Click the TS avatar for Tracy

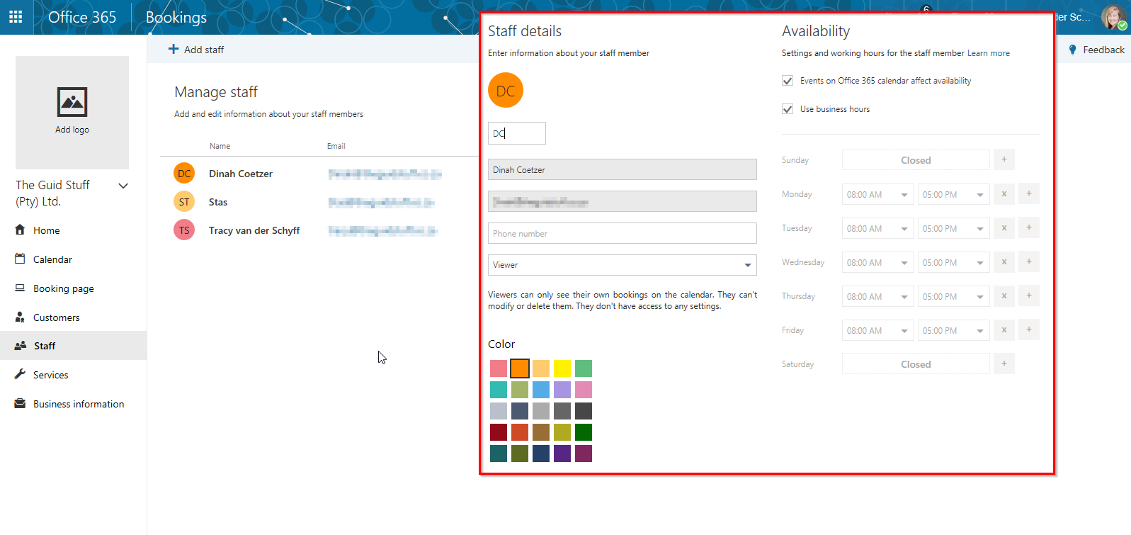pos(184,230)
